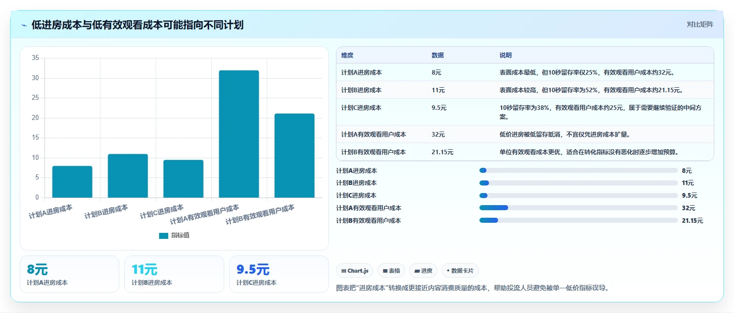Viewport: 734px width, 313px height.
Task: Select the 表格 tag chip
Action: point(391,271)
